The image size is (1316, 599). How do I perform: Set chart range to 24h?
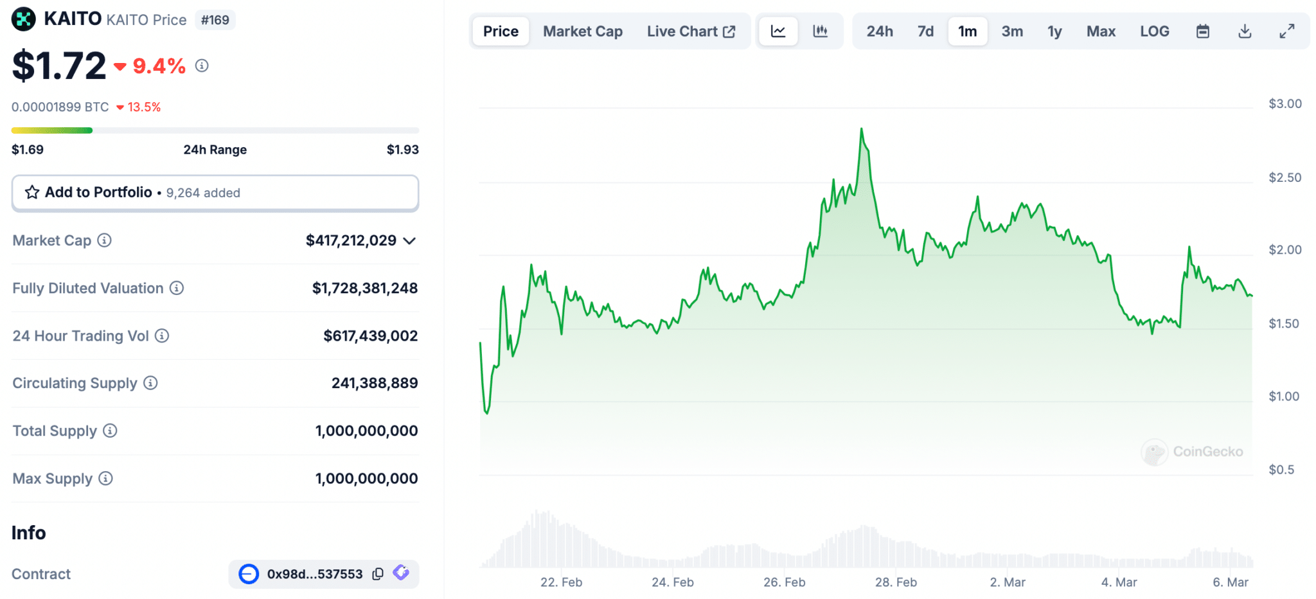click(880, 31)
